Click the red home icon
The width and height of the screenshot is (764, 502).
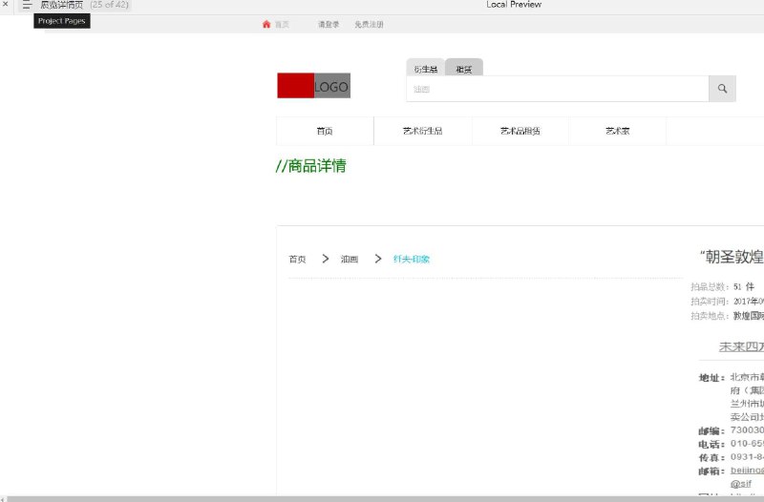click(266, 25)
